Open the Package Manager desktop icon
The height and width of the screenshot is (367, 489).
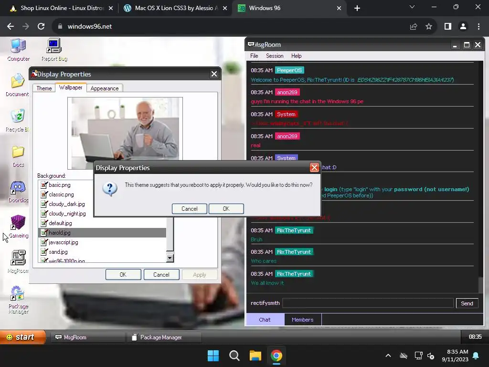(18, 300)
